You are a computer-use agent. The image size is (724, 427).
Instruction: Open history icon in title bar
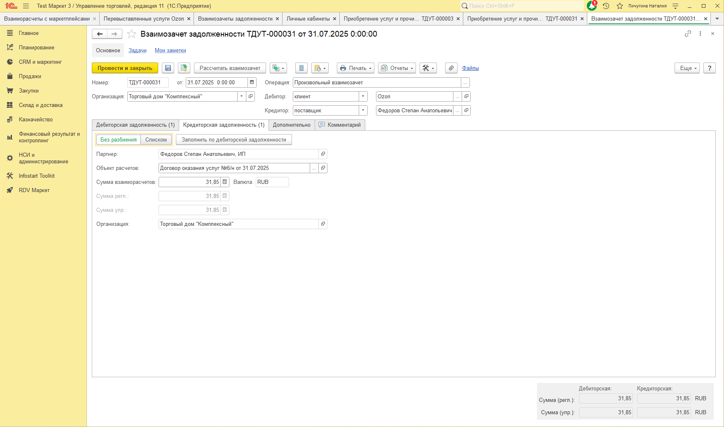pyautogui.click(x=606, y=6)
